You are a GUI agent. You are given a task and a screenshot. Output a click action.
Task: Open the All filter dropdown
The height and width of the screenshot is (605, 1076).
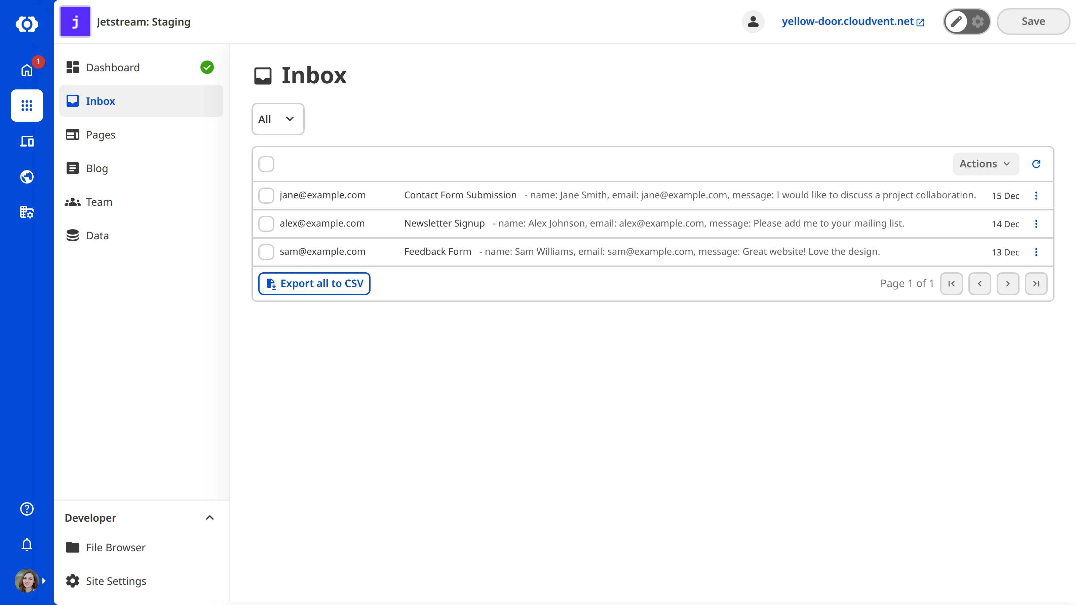[x=278, y=119]
